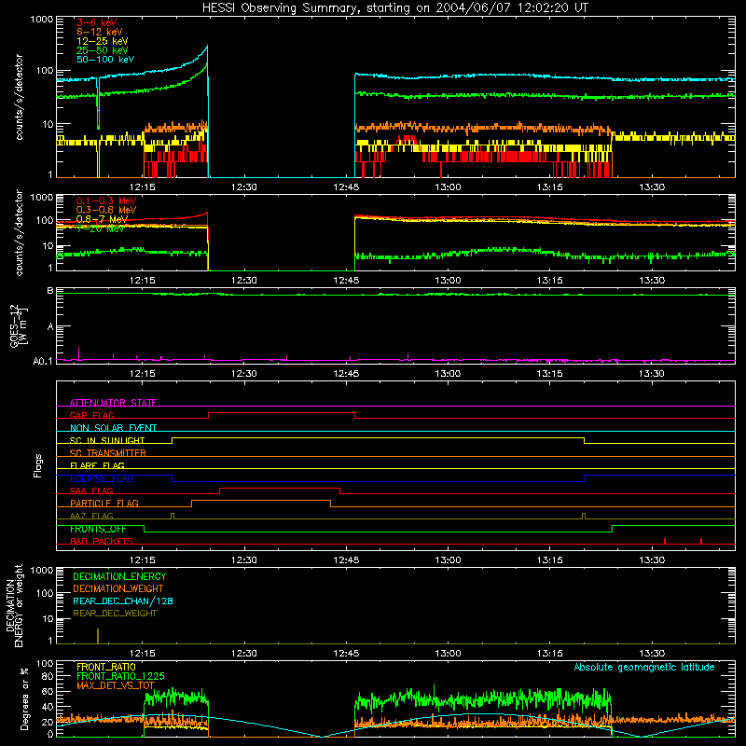Select the 13:30 label below decimation panel
This screenshot has width=746, height=746.
pos(651,654)
